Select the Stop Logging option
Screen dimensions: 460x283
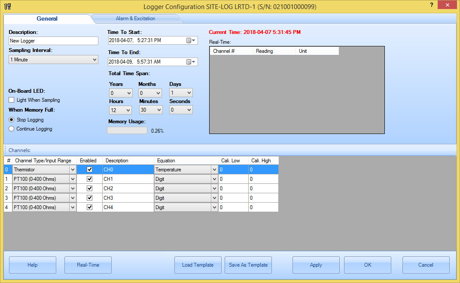click(x=12, y=120)
